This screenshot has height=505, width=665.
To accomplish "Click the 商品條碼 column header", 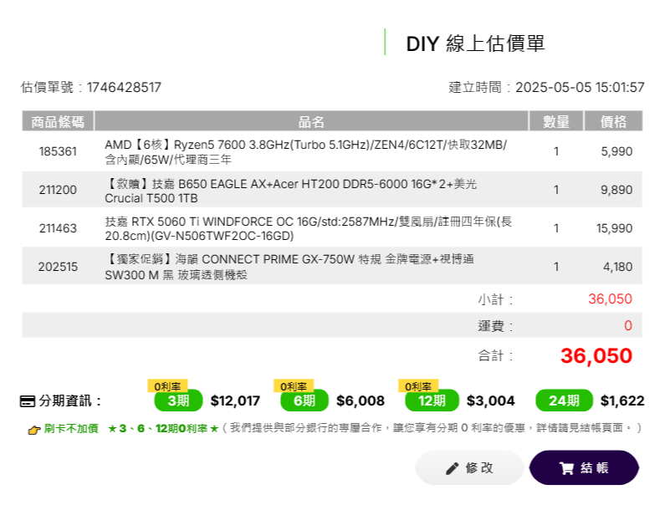I will (x=58, y=122).
